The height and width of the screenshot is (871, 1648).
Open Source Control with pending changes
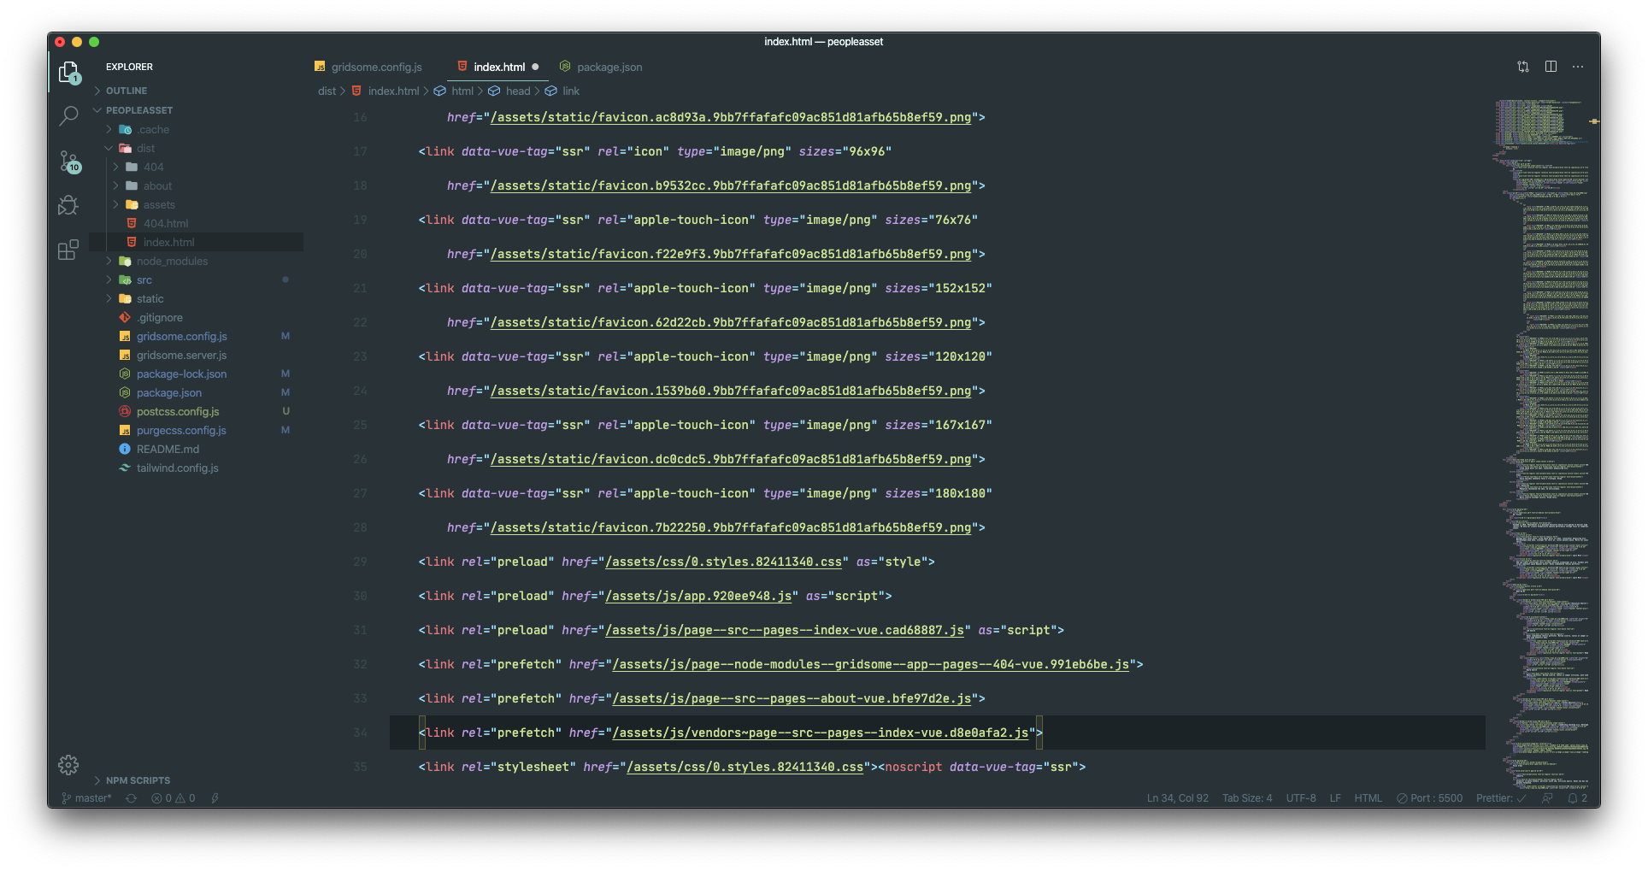point(68,162)
